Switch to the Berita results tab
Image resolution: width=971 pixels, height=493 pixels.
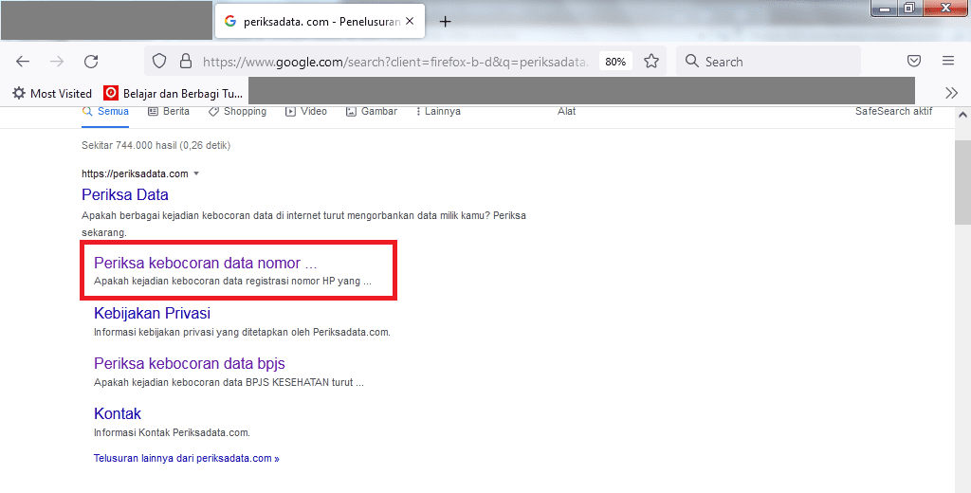pyautogui.click(x=169, y=112)
